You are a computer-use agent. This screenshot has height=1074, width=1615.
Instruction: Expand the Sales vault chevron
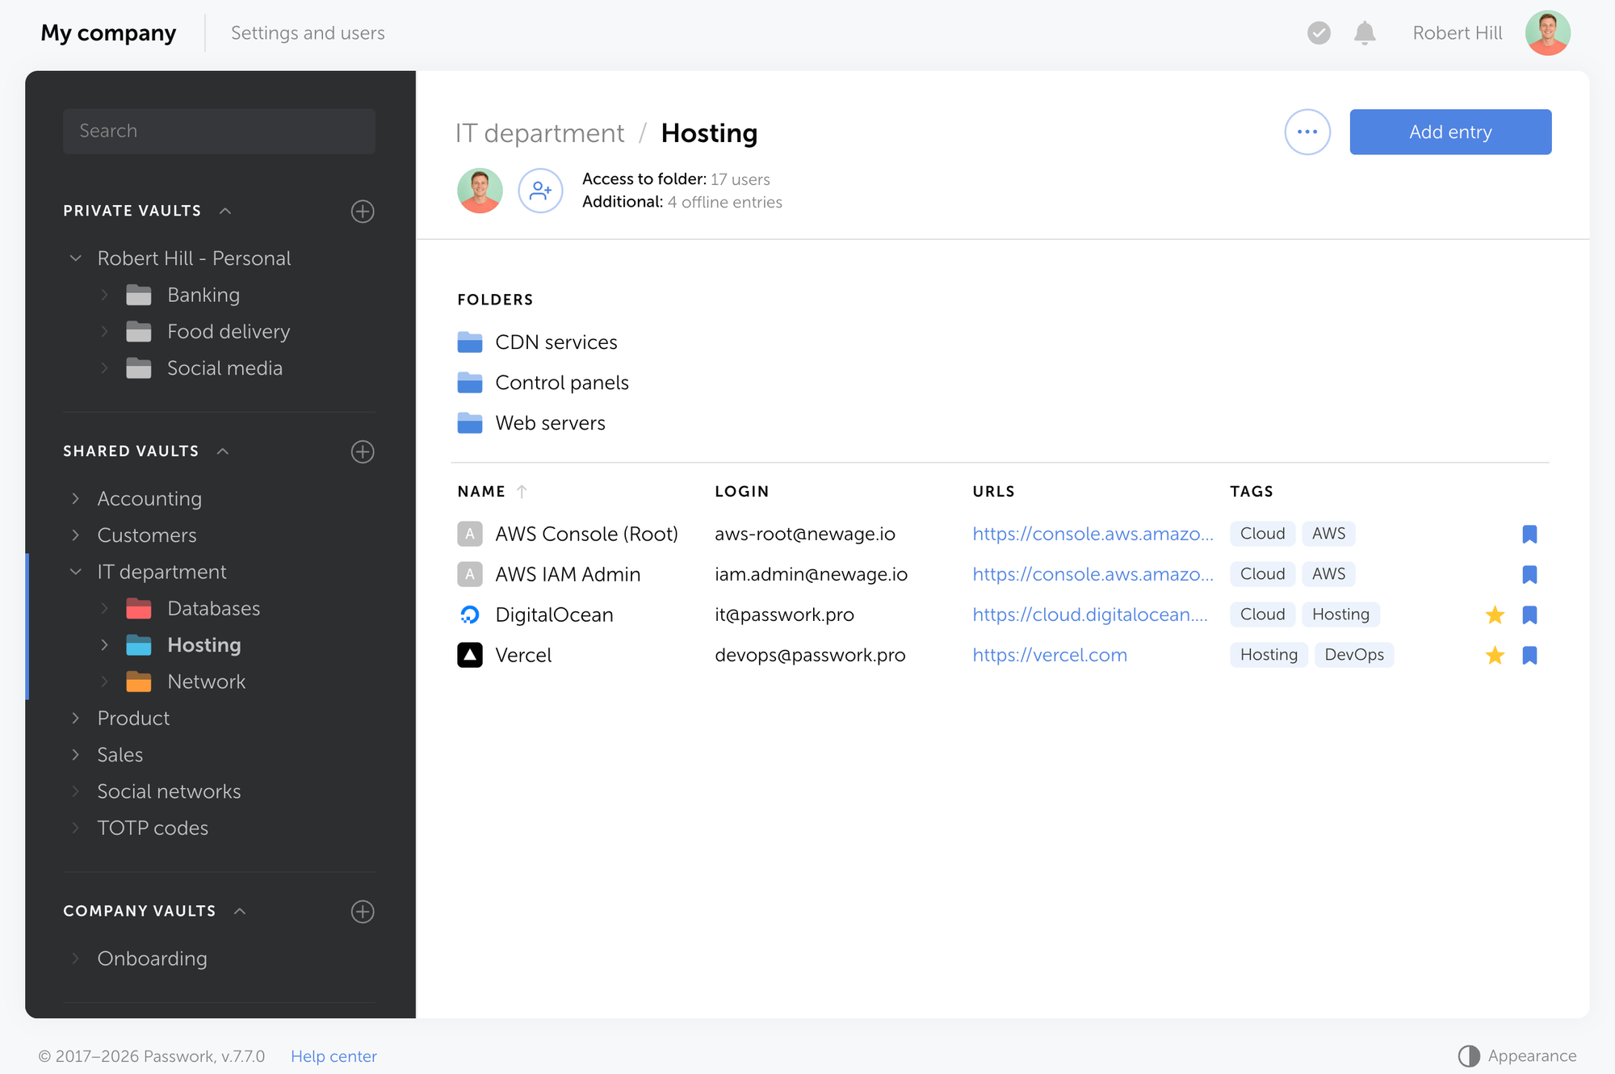coord(76,754)
